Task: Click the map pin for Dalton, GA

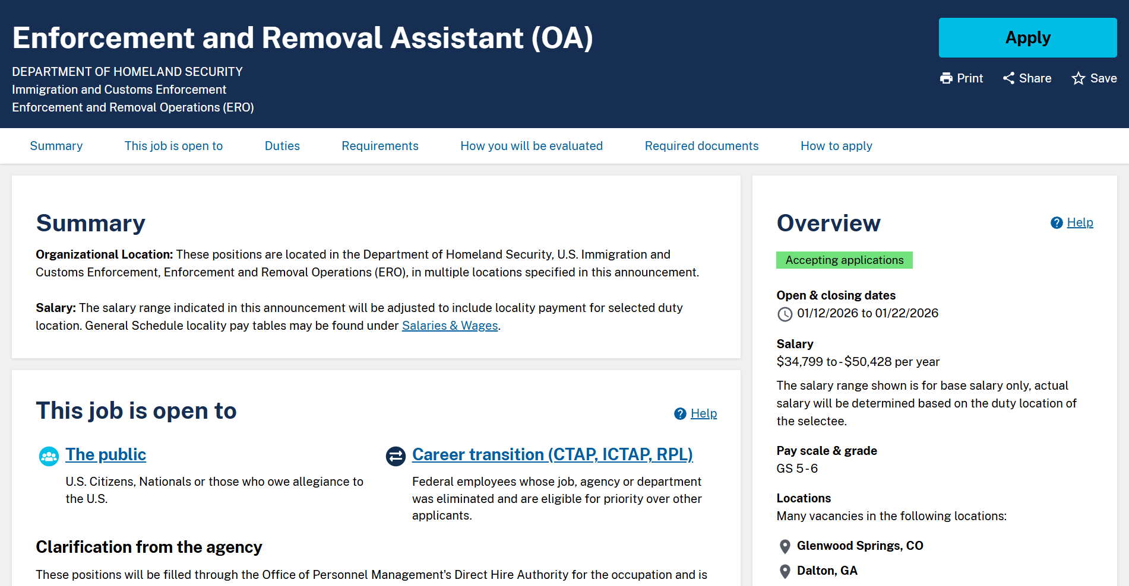Action: coord(785,571)
